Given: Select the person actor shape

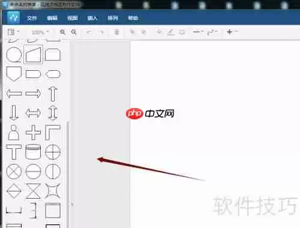Looking at the screenshot, I should point(14,133).
